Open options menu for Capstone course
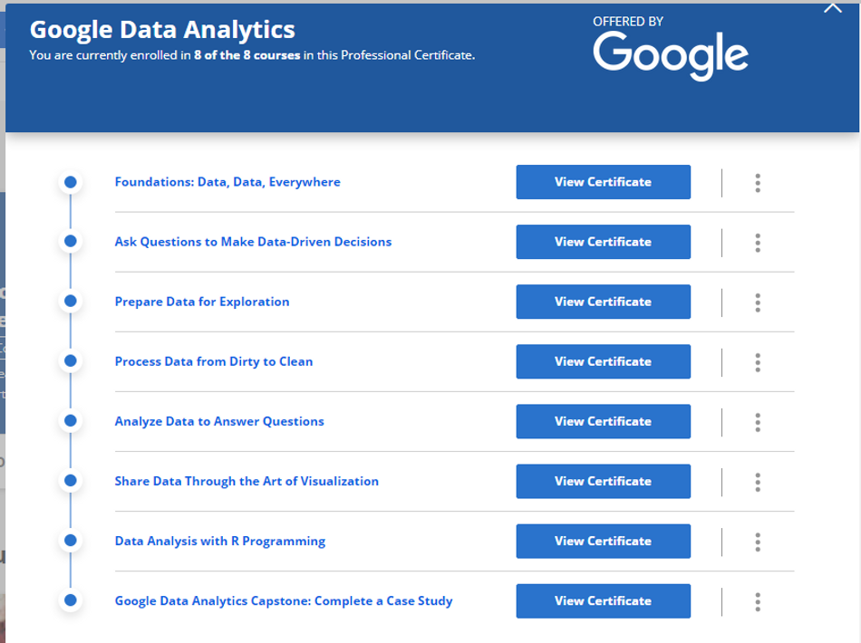 (x=758, y=601)
